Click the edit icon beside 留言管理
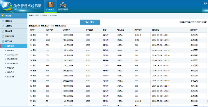Screen dimensions: 208x107 [3, 31]
